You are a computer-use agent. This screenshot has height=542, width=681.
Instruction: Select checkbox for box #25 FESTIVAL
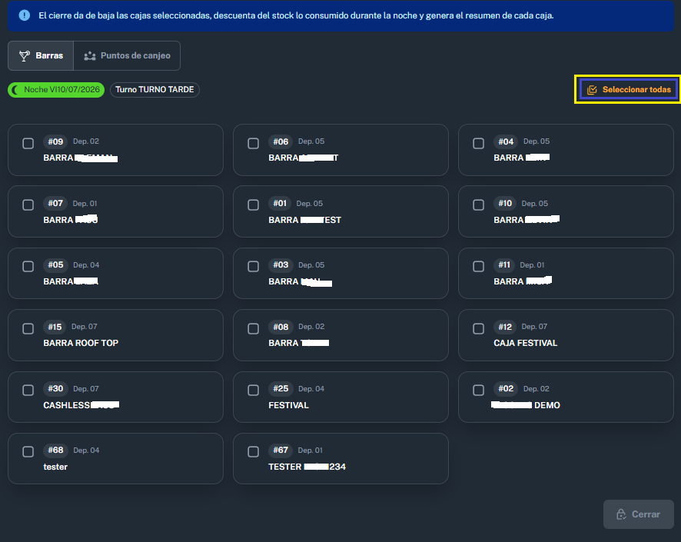pyautogui.click(x=253, y=390)
